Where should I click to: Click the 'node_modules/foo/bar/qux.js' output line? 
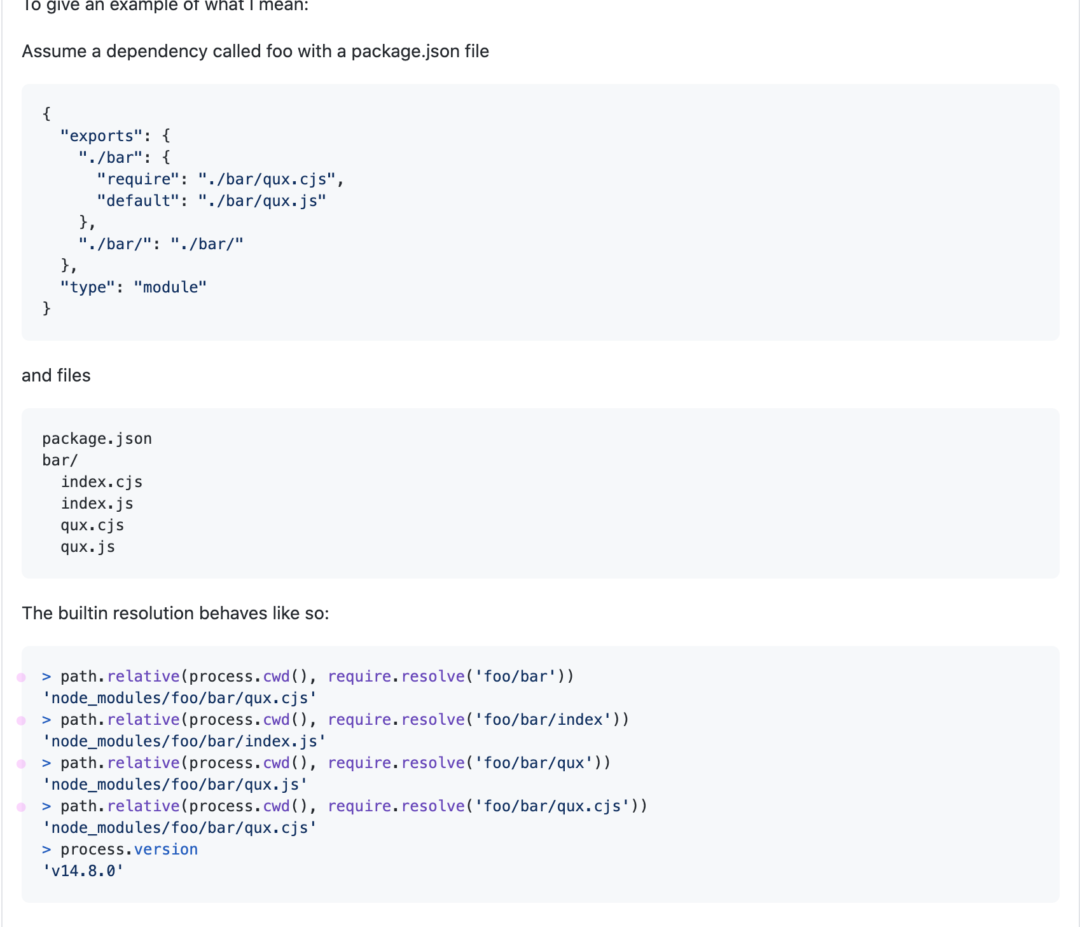click(x=175, y=785)
